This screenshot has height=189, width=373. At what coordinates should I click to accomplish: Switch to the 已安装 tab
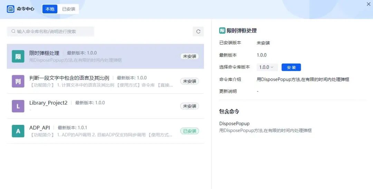point(69,9)
